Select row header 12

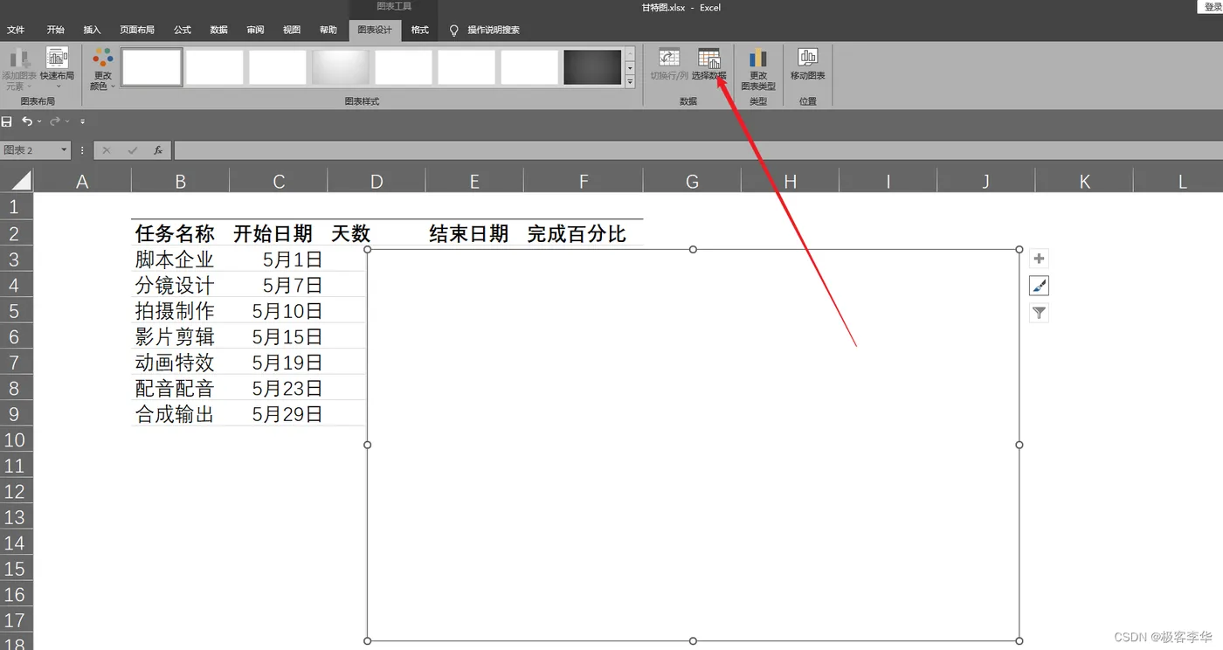tap(15, 491)
